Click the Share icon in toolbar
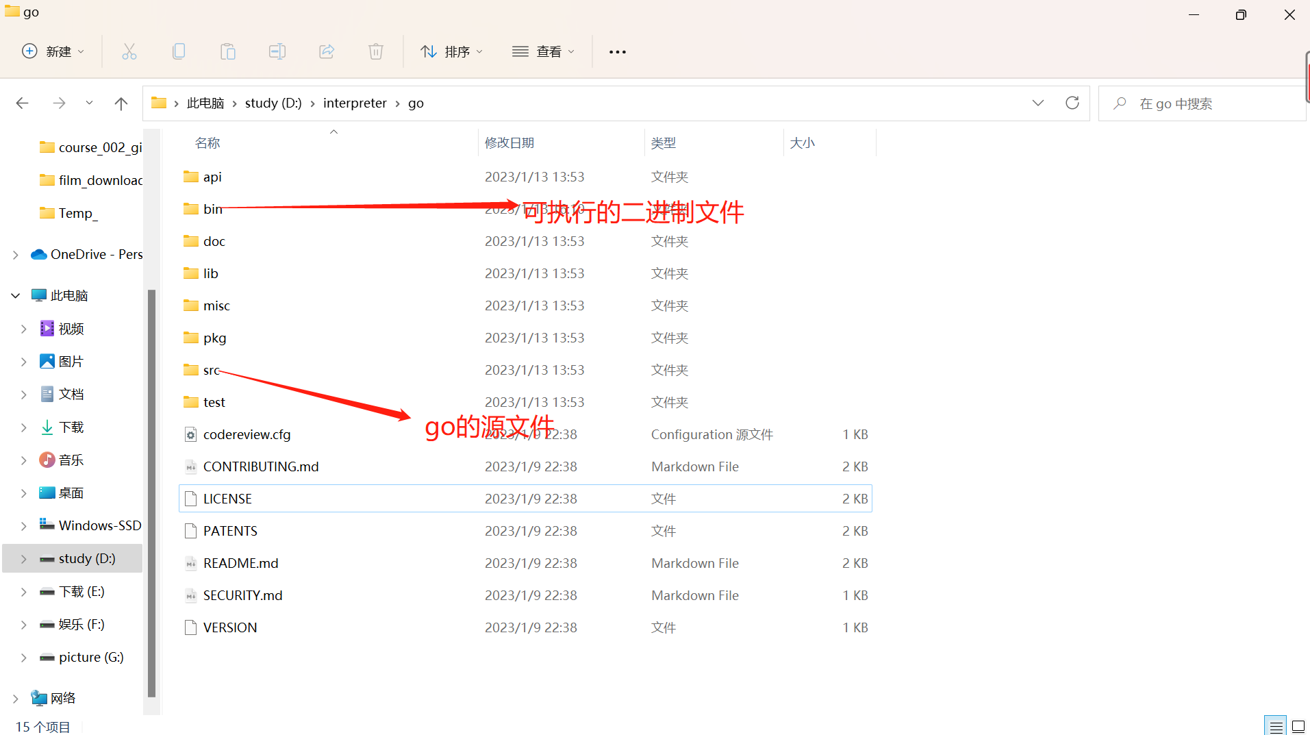 (x=327, y=51)
